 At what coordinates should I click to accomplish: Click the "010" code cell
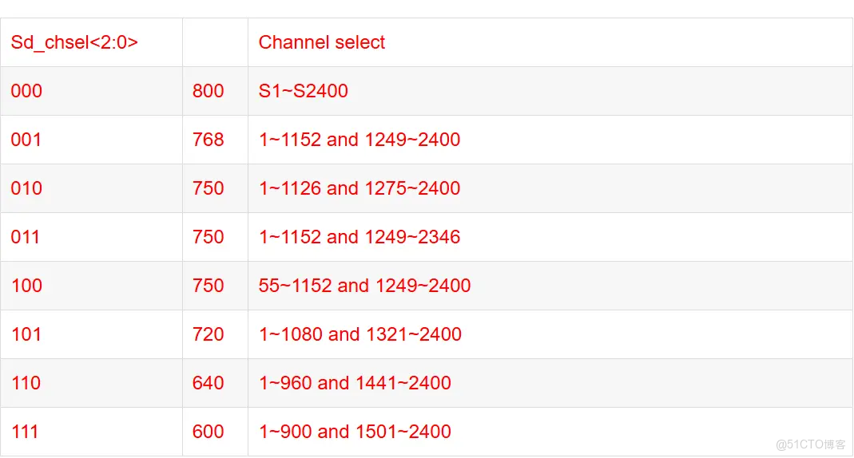26,188
